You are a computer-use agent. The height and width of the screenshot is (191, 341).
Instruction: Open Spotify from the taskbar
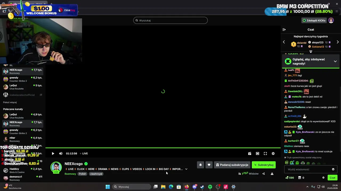210,187
